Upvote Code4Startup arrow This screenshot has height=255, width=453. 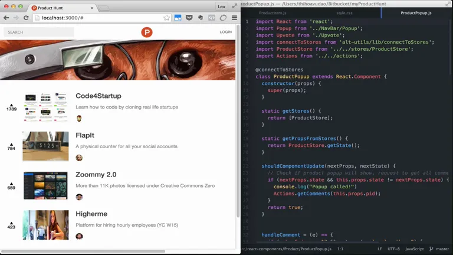pyautogui.click(x=11, y=105)
